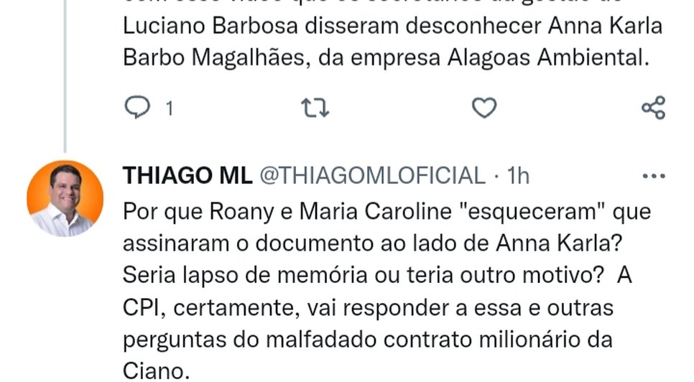Click the final word "Ciano."
The image size is (694, 382).
tap(156, 371)
